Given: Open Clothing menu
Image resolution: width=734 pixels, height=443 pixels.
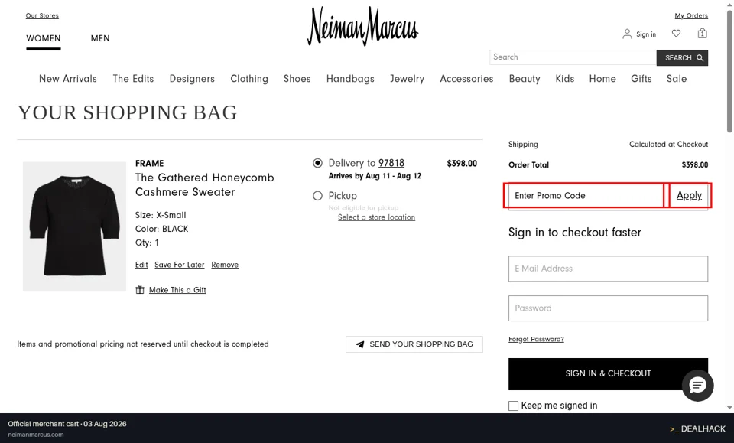Looking at the screenshot, I should coord(249,79).
